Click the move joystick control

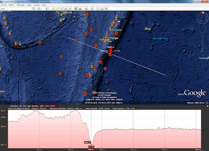(x=202, y=29)
